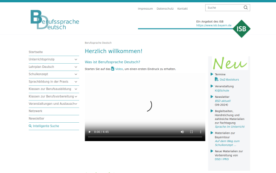Mute the video with speaker icon
Image resolution: width=276 pixels, height=173 pixels.
(182, 132)
